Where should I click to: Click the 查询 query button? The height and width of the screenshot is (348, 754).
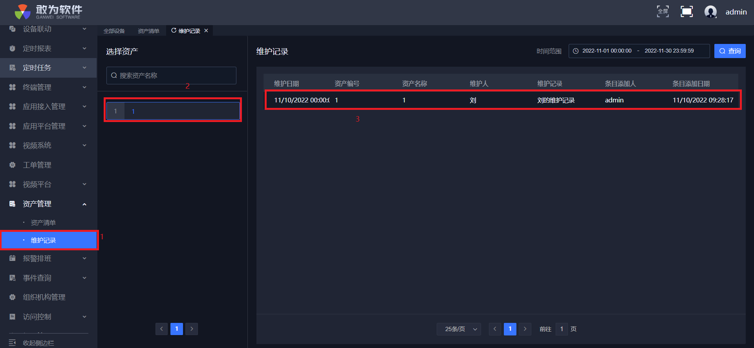coord(730,51)
